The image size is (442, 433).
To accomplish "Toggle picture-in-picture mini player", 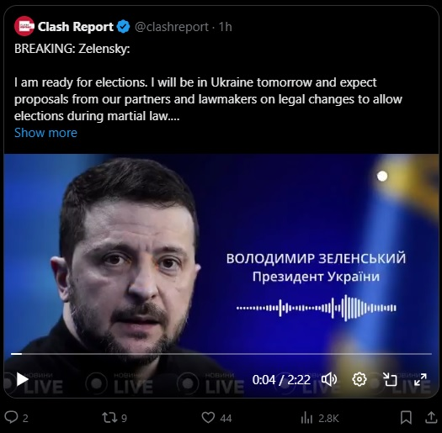I will [390, 379].
